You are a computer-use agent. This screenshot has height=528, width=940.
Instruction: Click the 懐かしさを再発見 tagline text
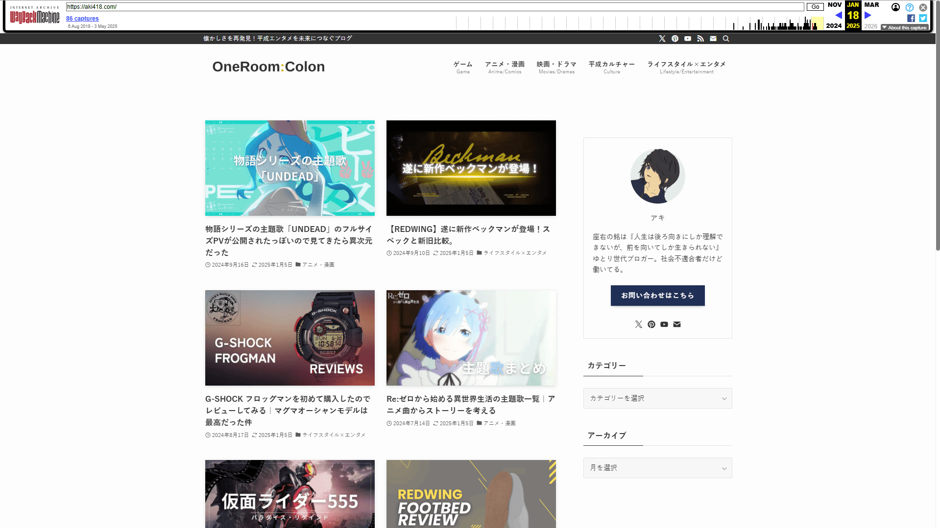(x=278, y=38)
